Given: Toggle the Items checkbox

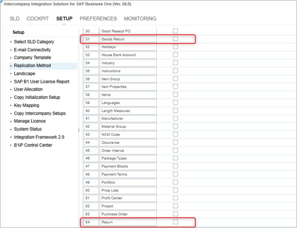Looking at the screenshot, I should 175,95.
